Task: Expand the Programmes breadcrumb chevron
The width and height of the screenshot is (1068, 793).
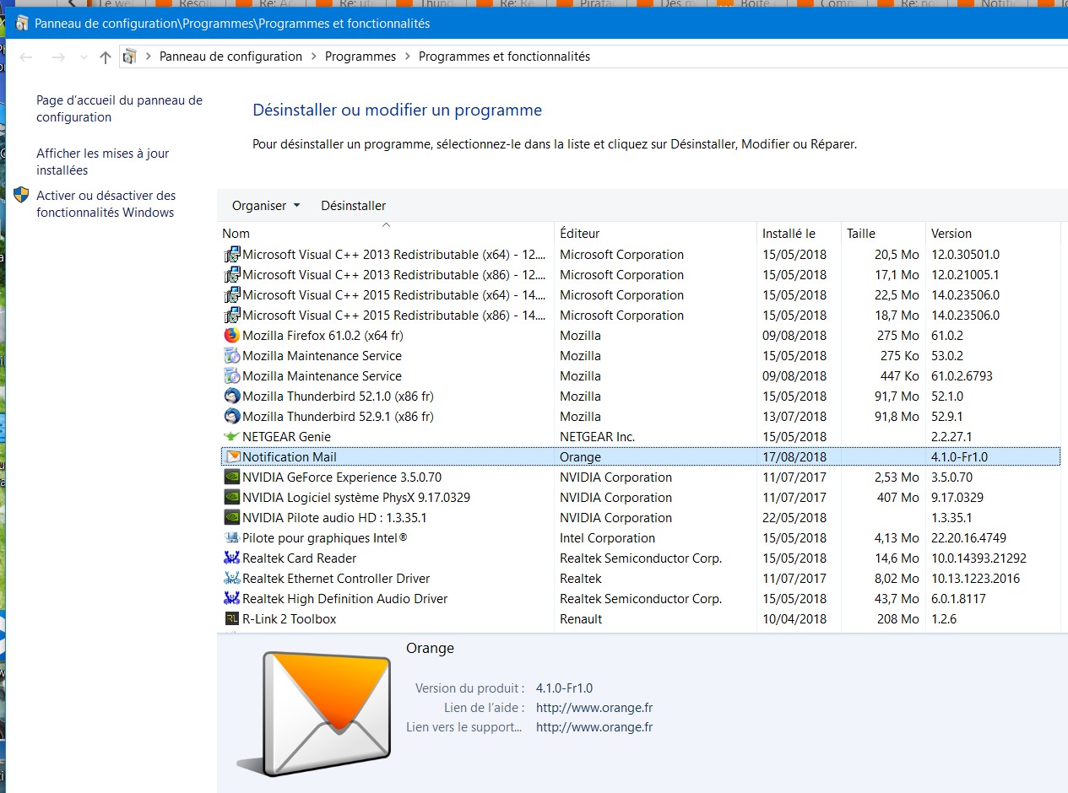Action: (407, 57)
